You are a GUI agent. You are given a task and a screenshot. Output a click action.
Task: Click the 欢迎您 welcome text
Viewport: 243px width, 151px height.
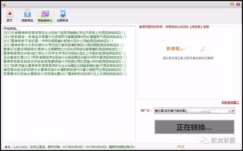(173, 48)
